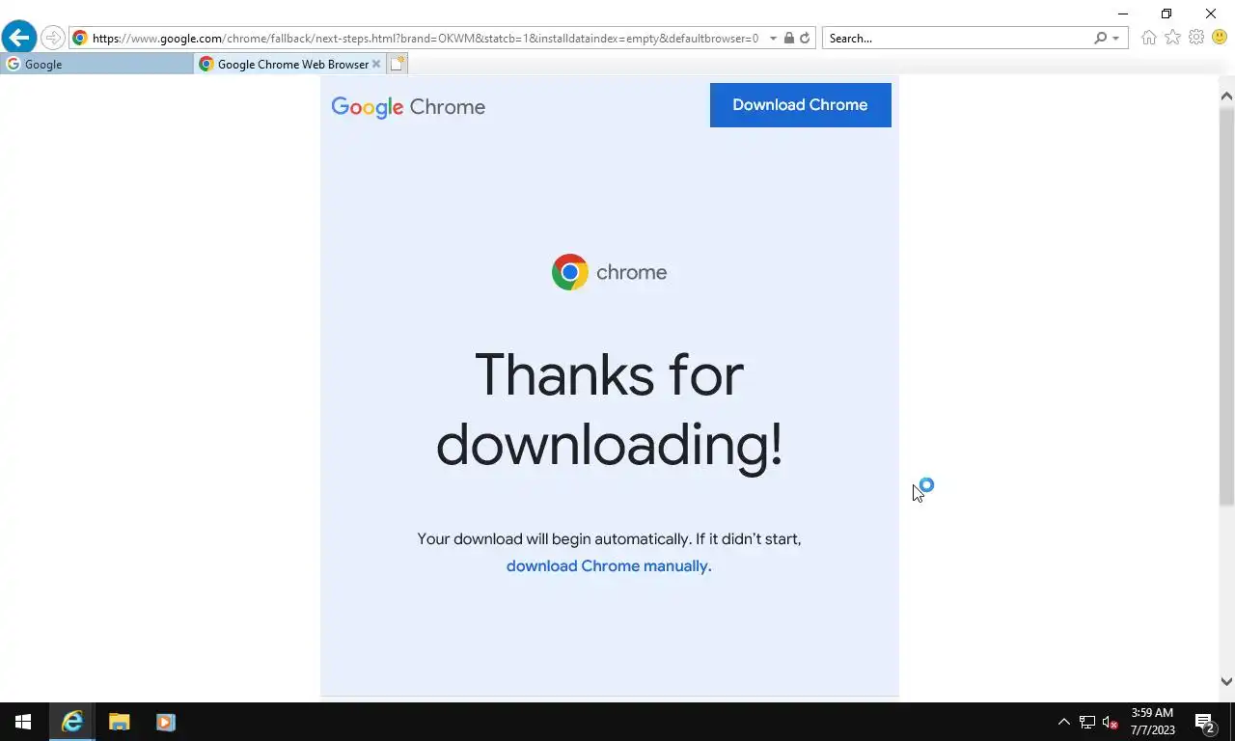
Task: Open the notification center icon
Action: [x=1205, y=722]
